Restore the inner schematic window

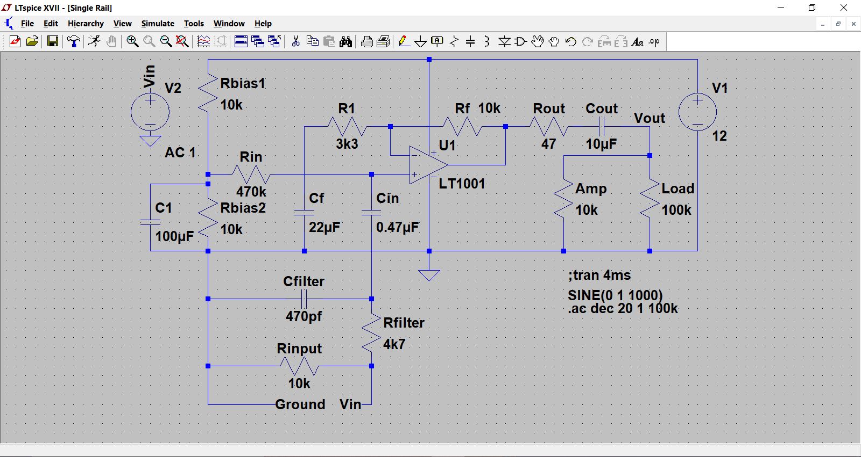tap(838, 24)
